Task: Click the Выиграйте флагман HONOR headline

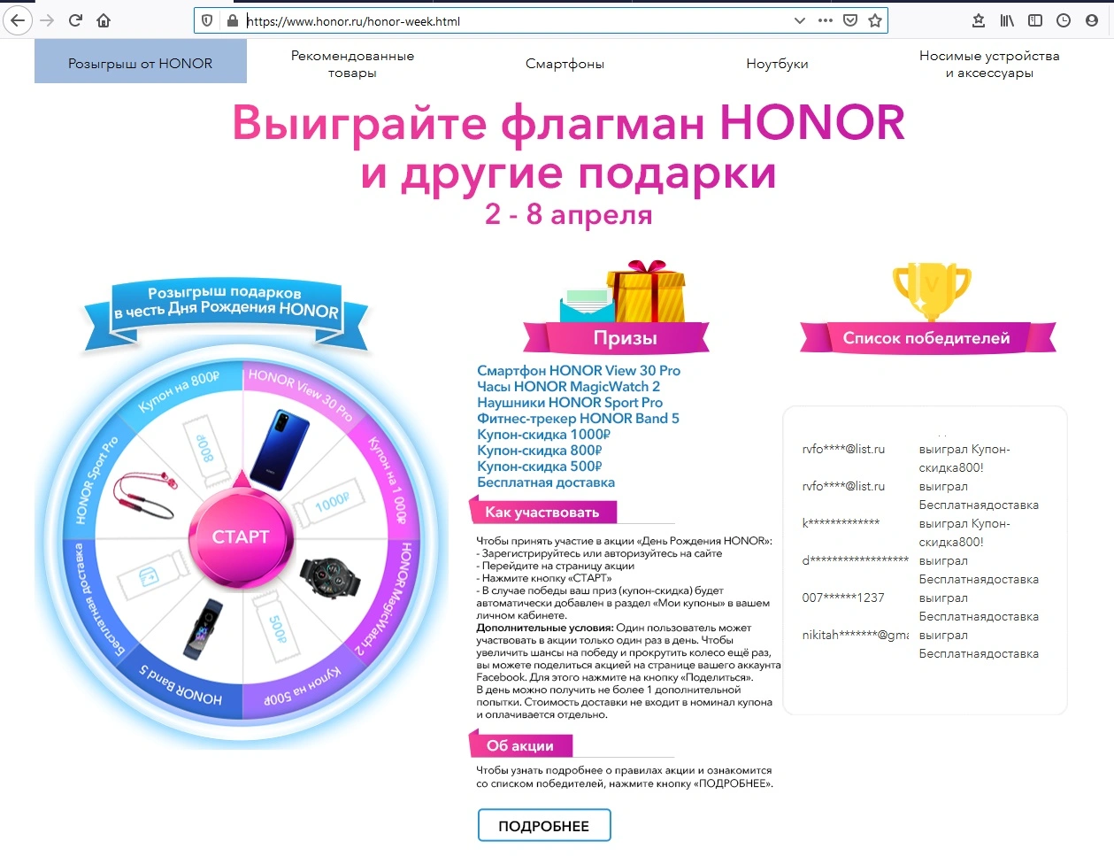Action: (569, 123)
